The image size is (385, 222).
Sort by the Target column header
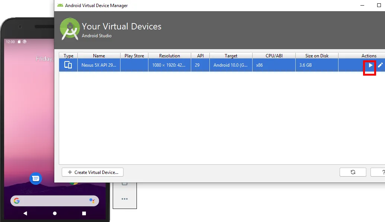point(231,55)
